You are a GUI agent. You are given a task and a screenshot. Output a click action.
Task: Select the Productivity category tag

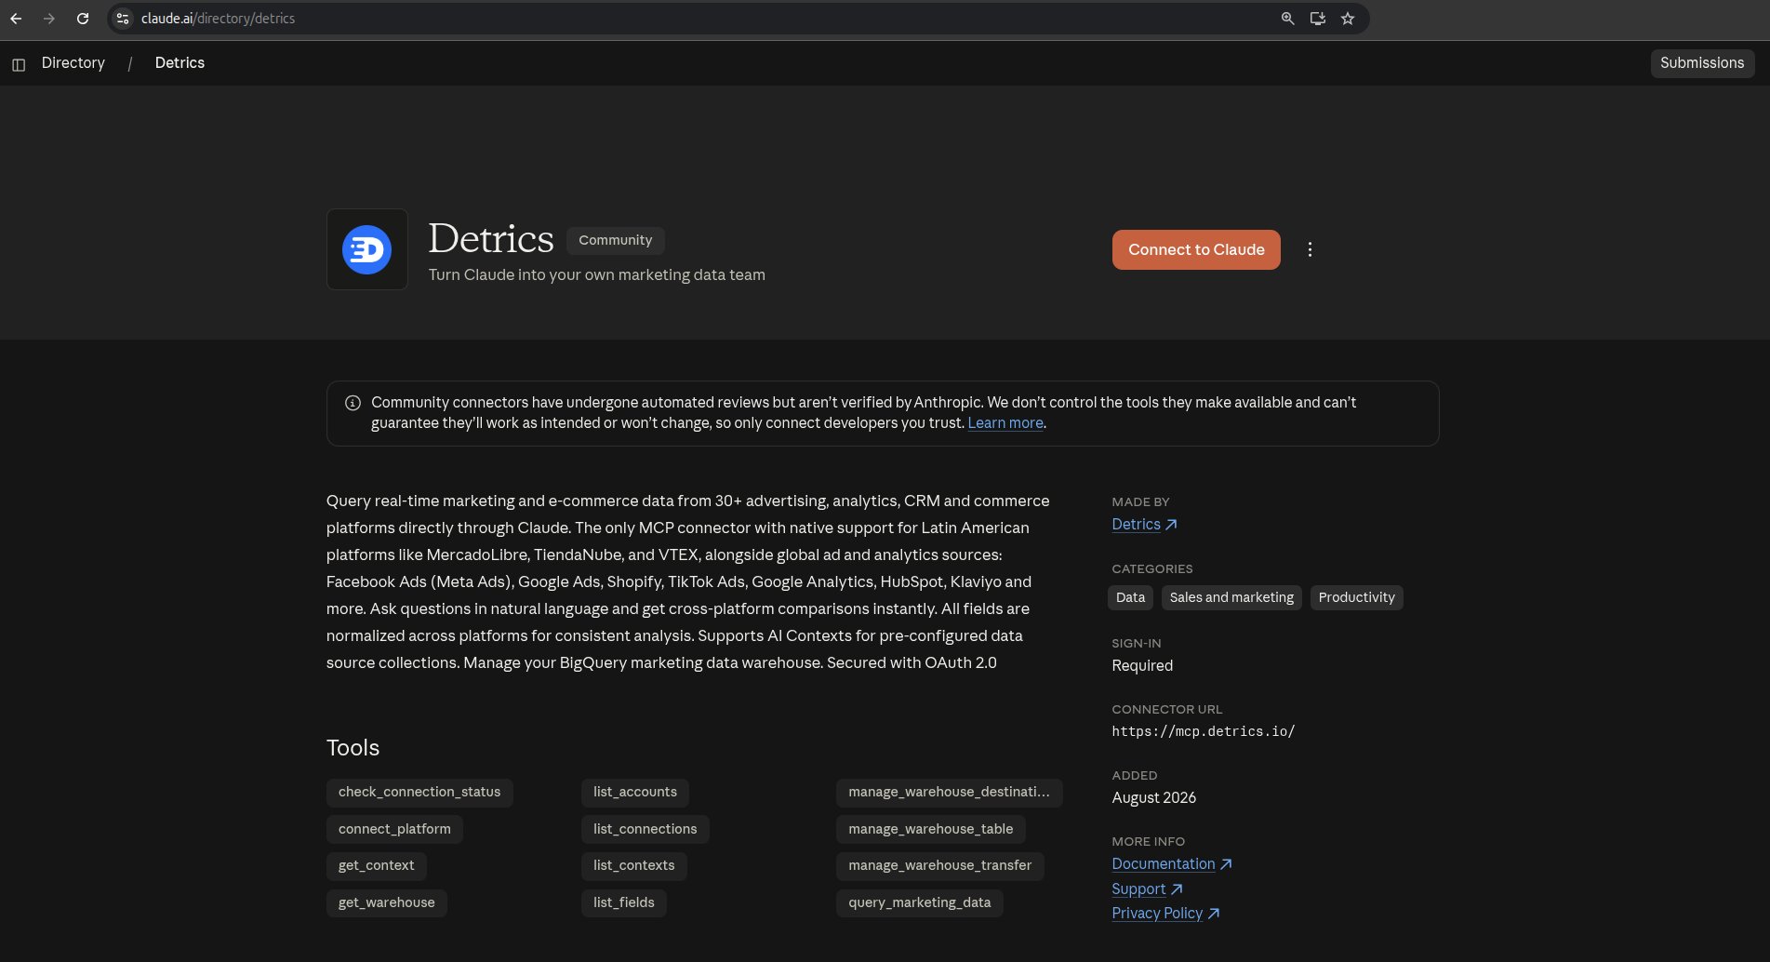pyautogui.click(x=1356, y=597)
